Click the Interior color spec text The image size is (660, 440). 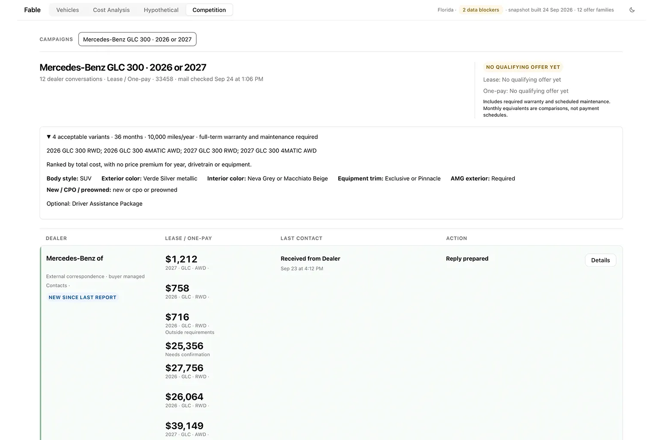click(x=268, y=178)
